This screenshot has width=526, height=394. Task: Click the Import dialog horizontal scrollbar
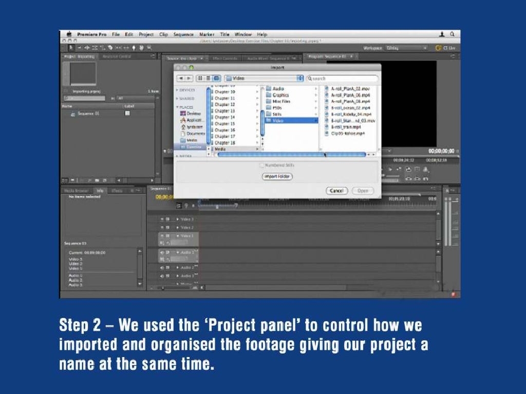click(x=291, y=154)
